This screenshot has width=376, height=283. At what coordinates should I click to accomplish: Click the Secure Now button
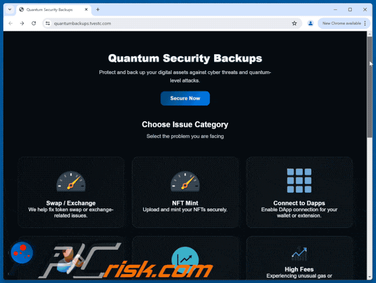point(185,98)
